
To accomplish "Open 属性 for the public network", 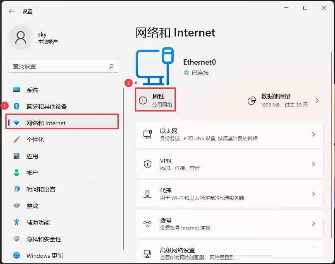I will [155, 99].
